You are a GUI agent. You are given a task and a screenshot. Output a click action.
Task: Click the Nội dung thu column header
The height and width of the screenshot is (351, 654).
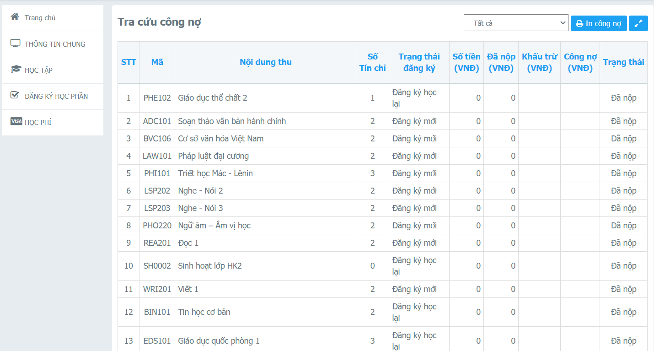click(x=265, y=62)
